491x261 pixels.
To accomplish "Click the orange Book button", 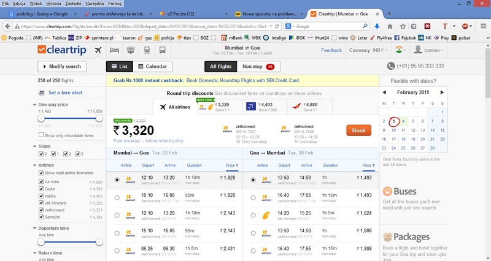I will coord(359,130).
